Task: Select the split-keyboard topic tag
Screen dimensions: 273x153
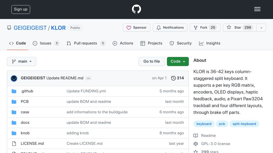Action: click(244, 124)
